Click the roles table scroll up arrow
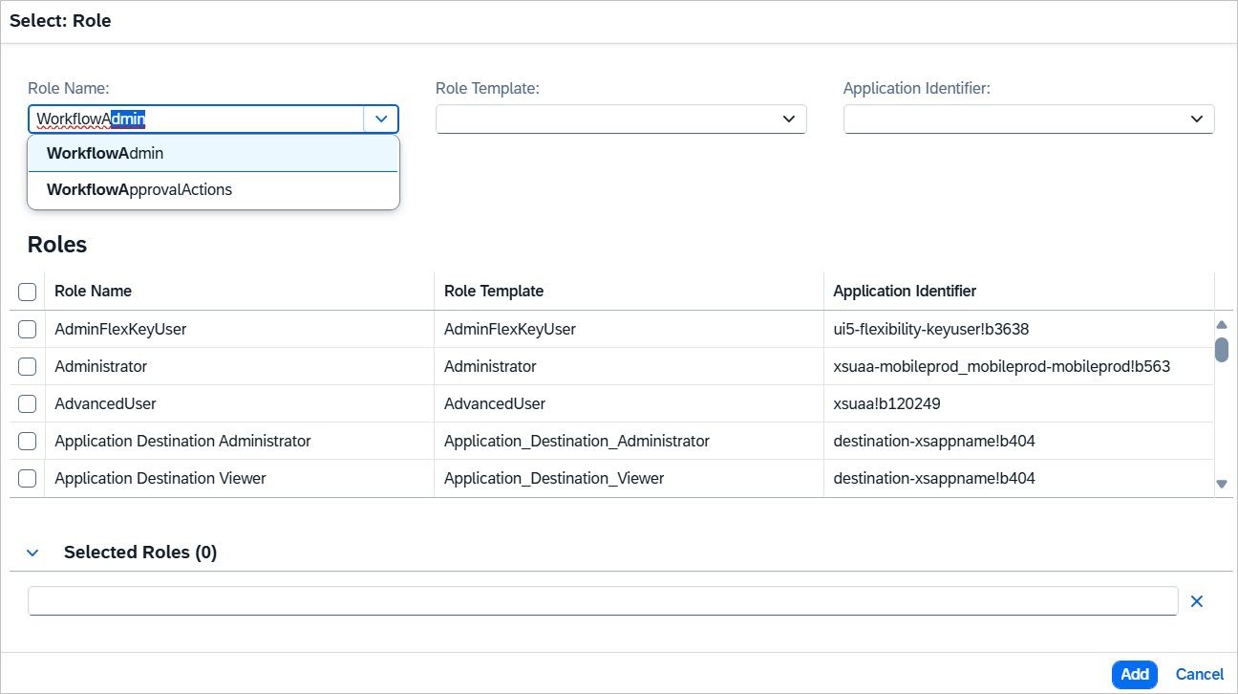This screenshot has width=1238, height=694. pos(1221,325)
